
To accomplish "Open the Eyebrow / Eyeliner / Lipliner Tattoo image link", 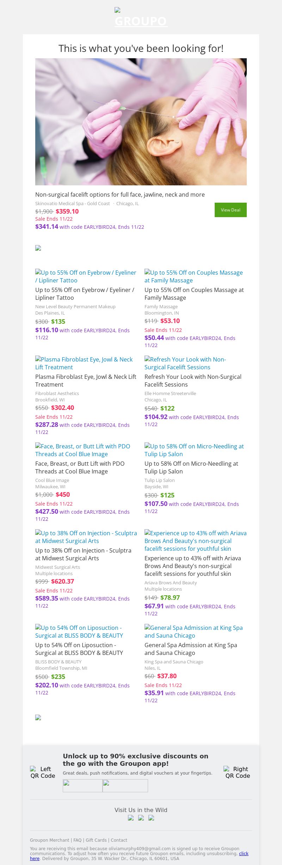I will click(86, 276).
